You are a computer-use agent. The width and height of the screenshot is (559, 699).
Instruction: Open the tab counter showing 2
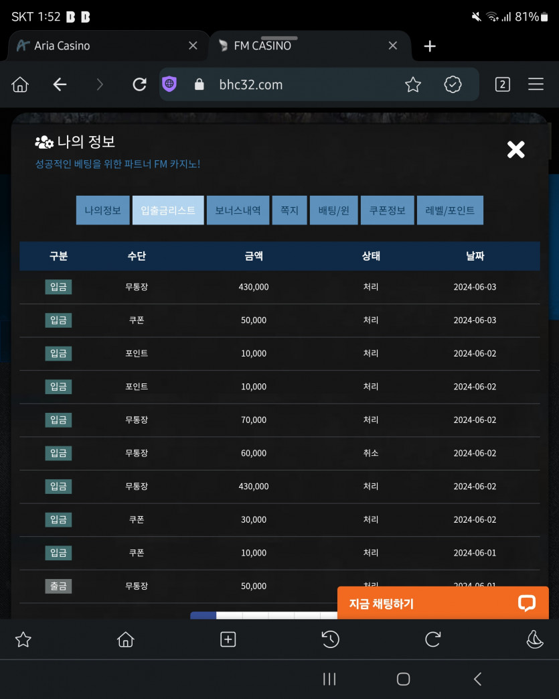coord(503,84)
